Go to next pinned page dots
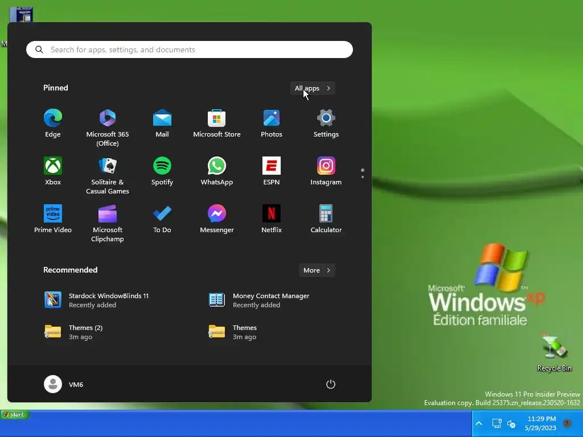 [363, 176]
